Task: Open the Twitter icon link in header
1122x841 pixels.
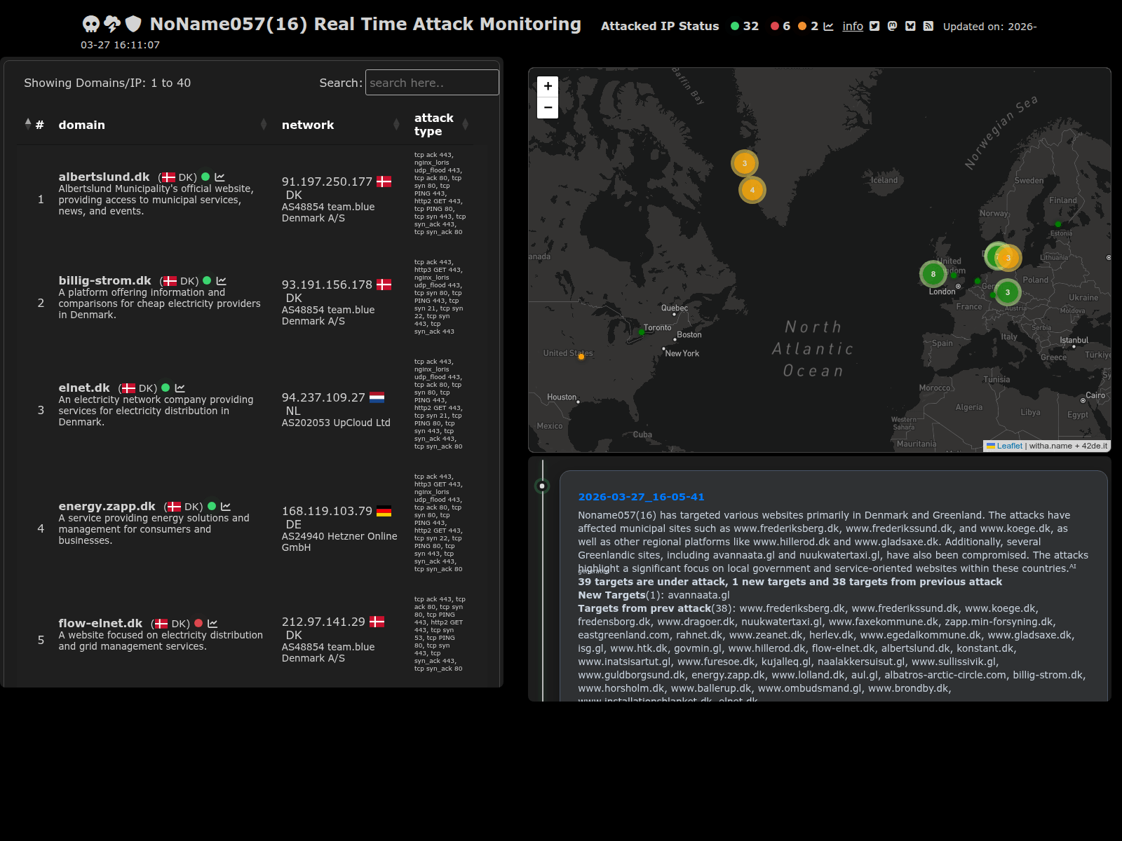Action: click(x=874, y=26)
